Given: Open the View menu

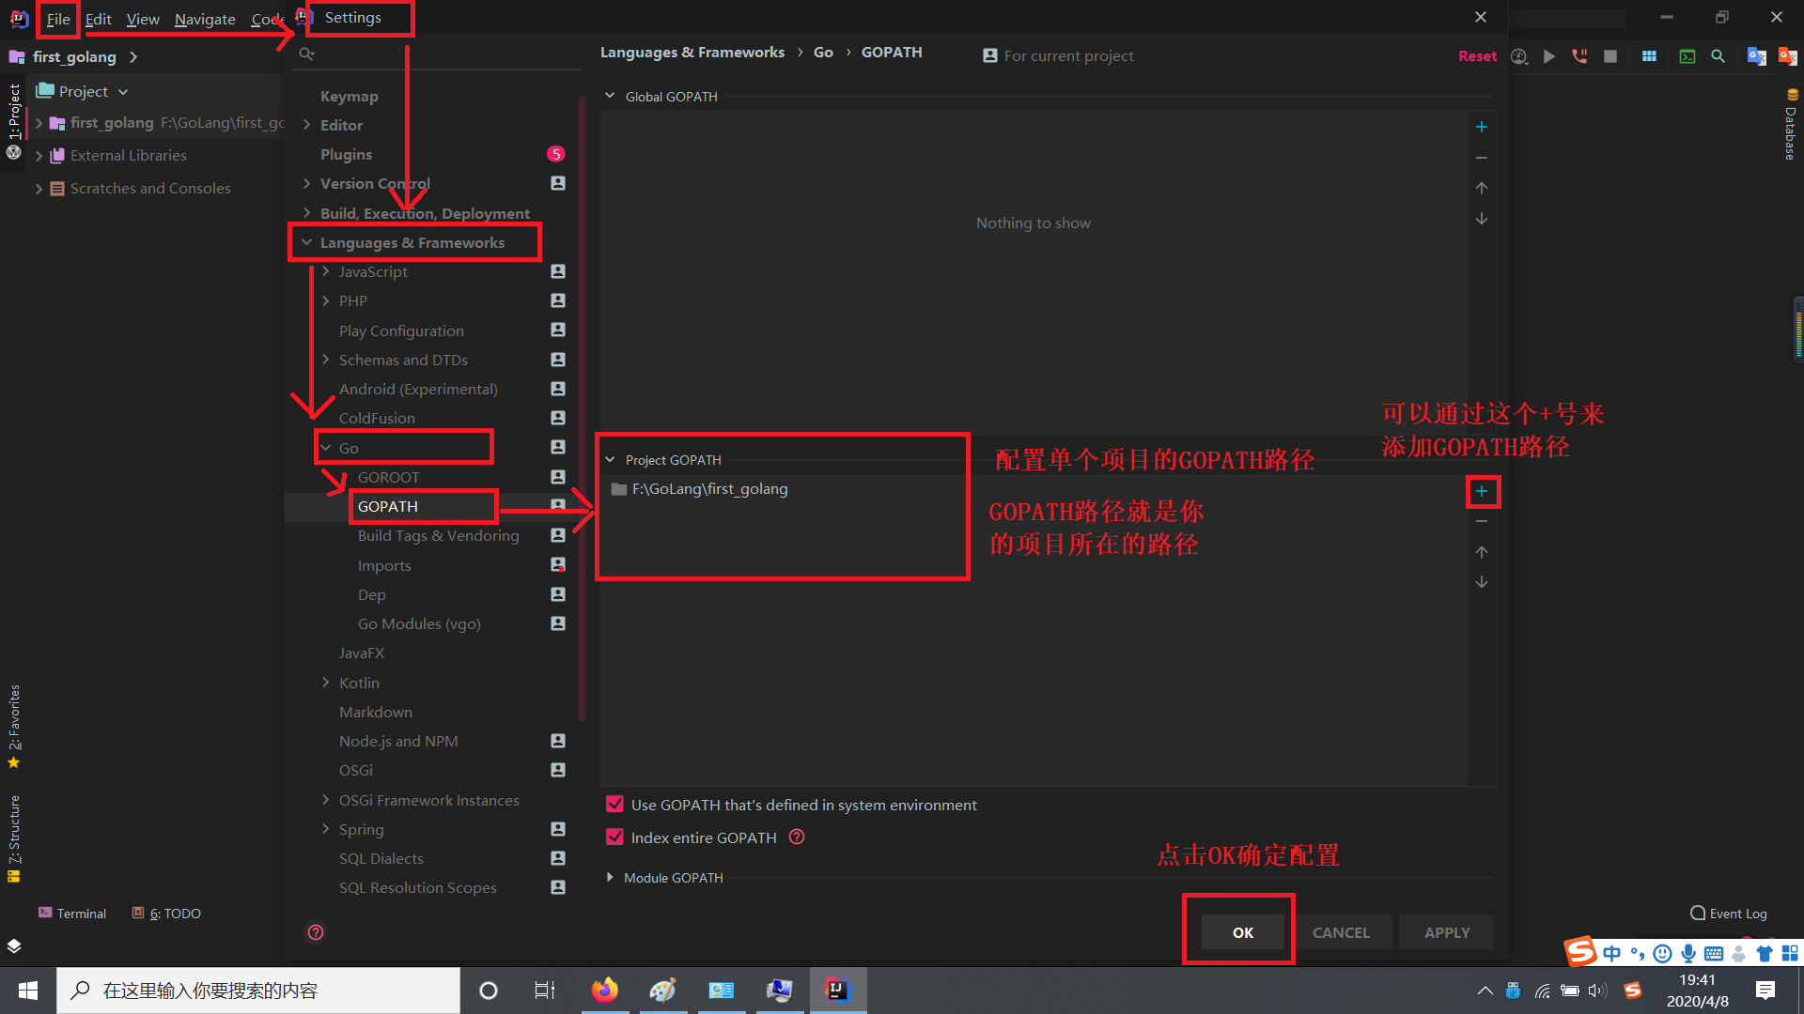Looking at the screenshot, I should point(143,19).
